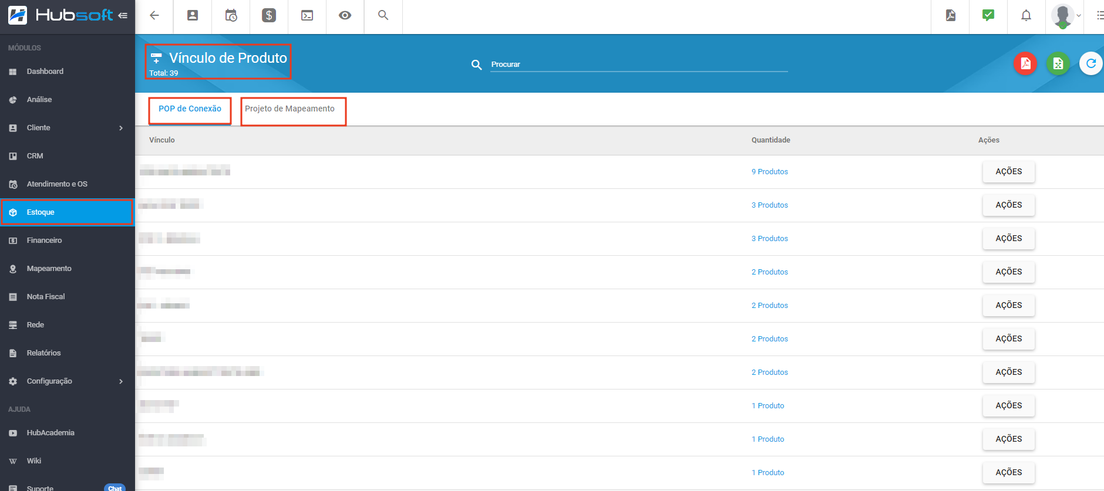The image size is (1104, 491).
Task: Open Atendimento e OS module
Action: pyautogui.click(x=68, y=184)
